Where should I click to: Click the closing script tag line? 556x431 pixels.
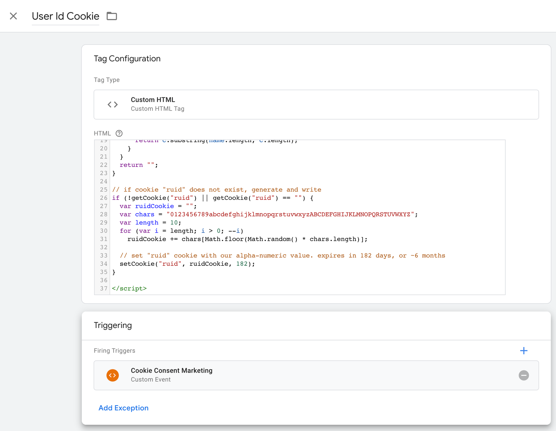[x=129, y=289]
